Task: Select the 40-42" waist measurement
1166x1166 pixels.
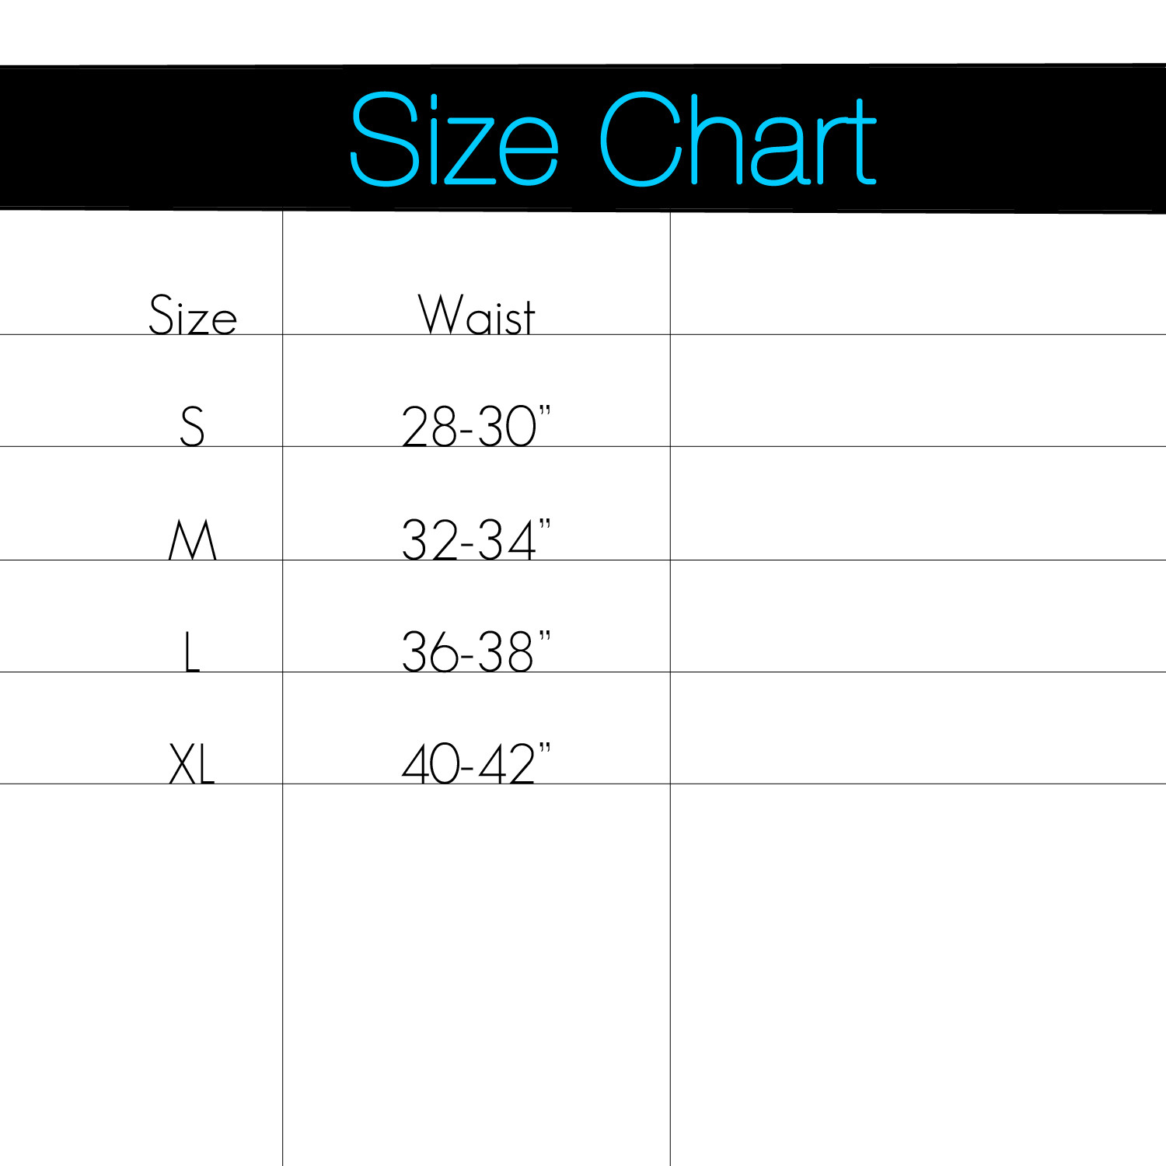Action: click(x=475, y=763)
